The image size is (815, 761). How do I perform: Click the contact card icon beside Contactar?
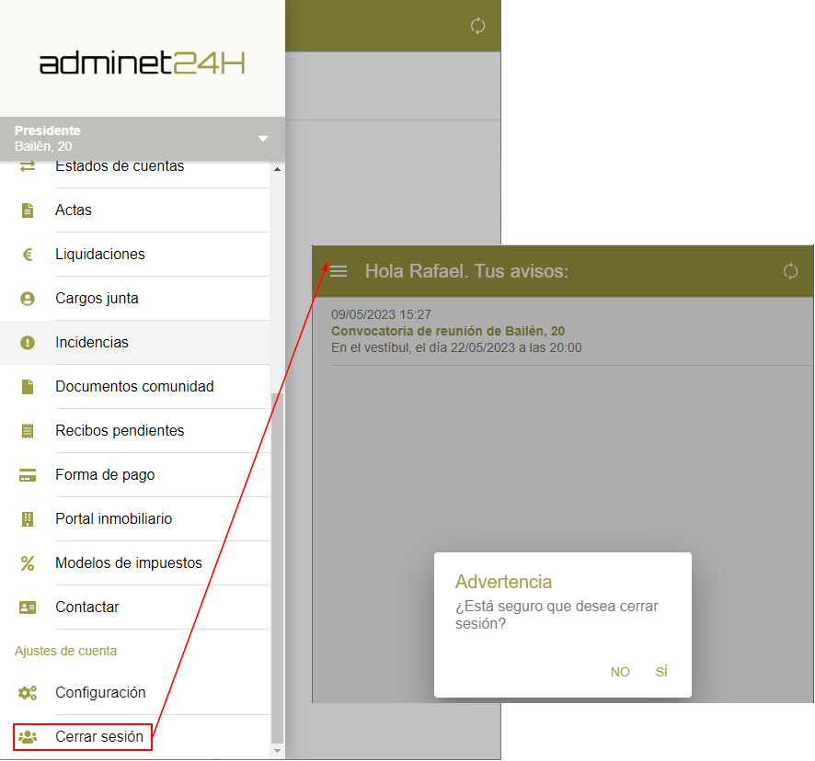click(28, 608)
